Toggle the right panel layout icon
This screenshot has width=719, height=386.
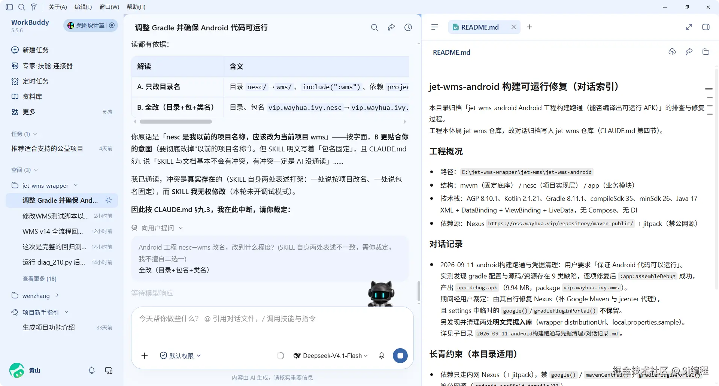click(706, 27)
